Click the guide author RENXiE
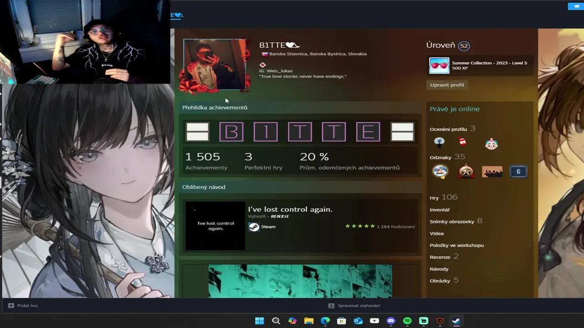 pos(280,216)
